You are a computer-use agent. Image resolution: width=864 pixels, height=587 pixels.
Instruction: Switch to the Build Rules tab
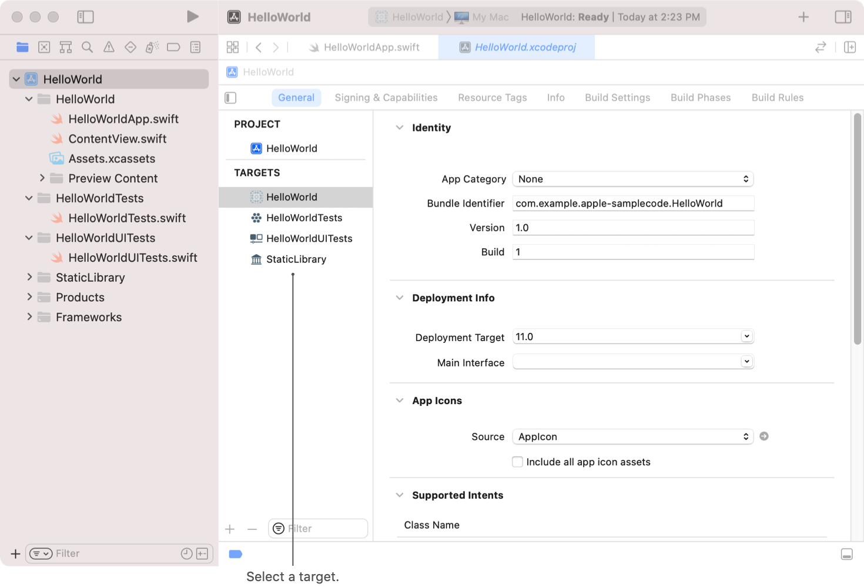(778, 98)
